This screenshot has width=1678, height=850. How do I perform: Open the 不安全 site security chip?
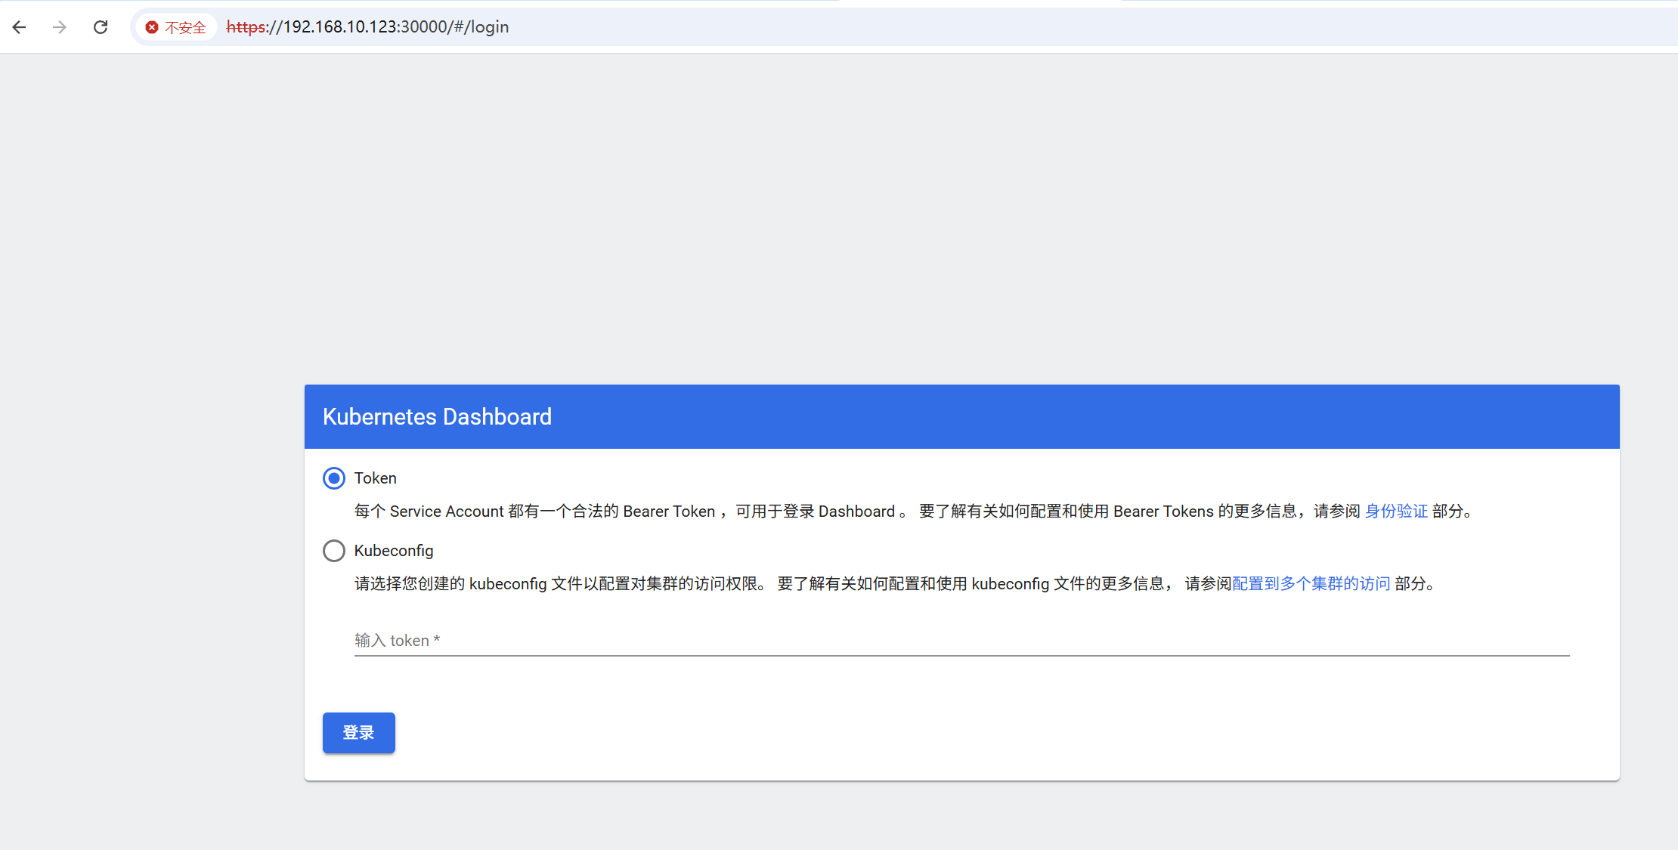pos(184,27)
